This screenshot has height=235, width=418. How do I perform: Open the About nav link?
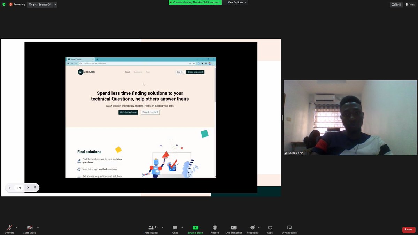click(x=127, y=72)
